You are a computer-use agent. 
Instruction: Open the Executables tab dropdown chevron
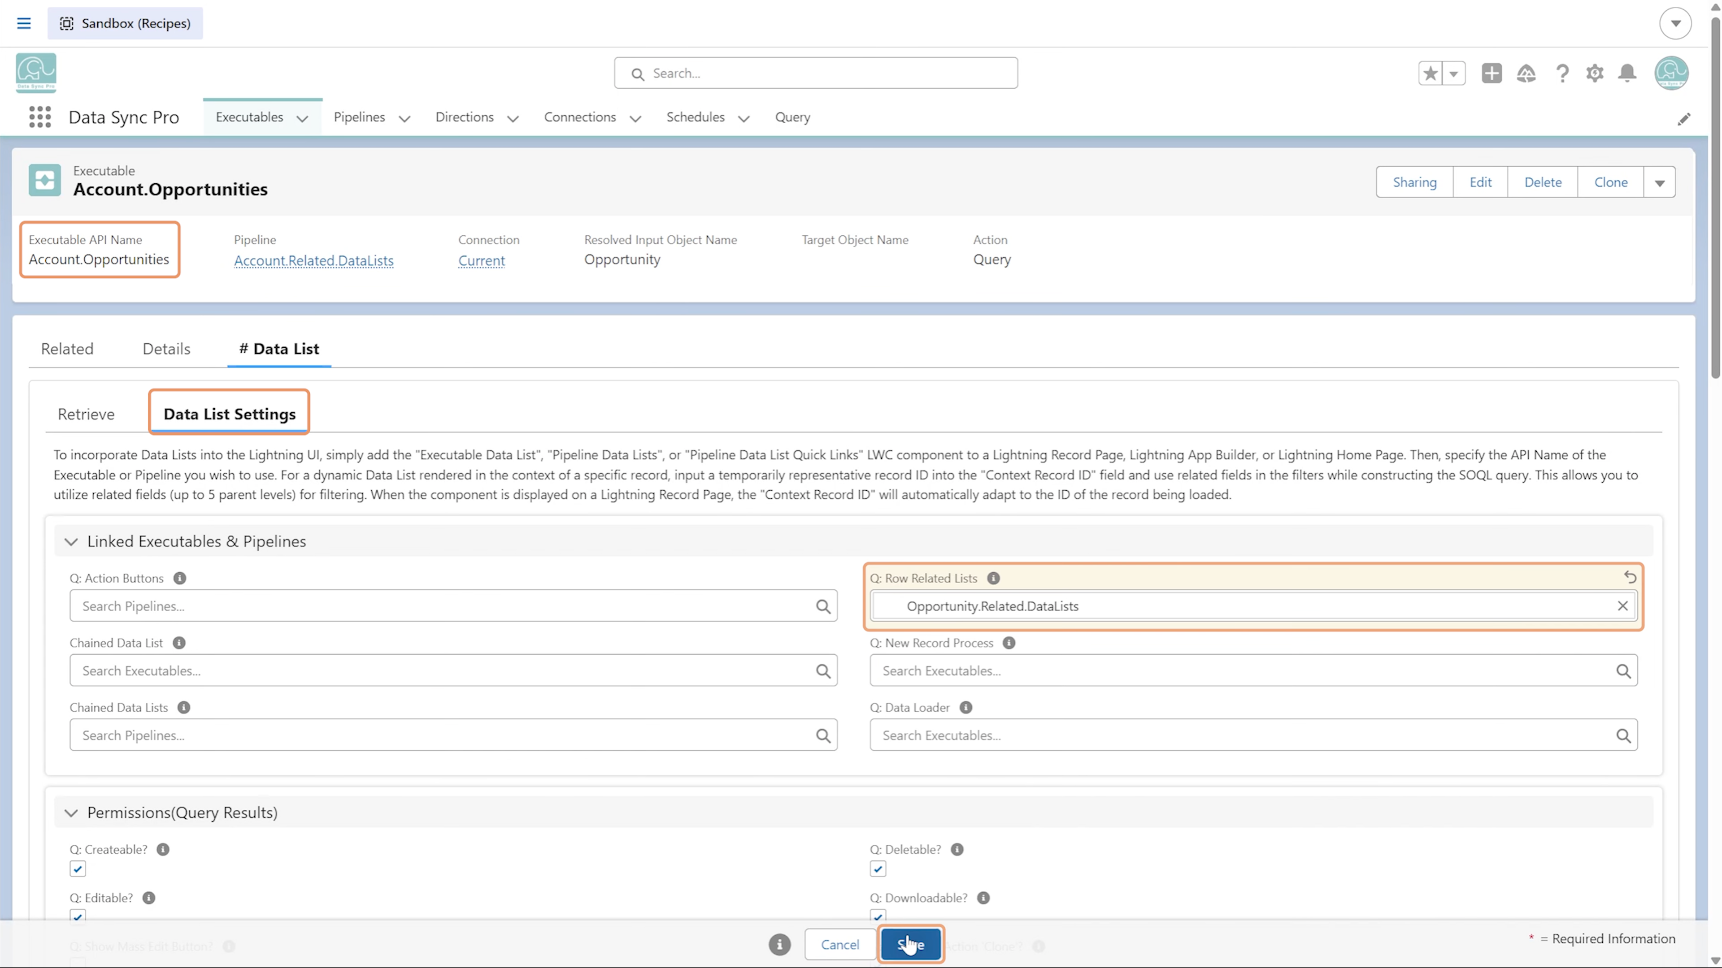tap(302, 119)
